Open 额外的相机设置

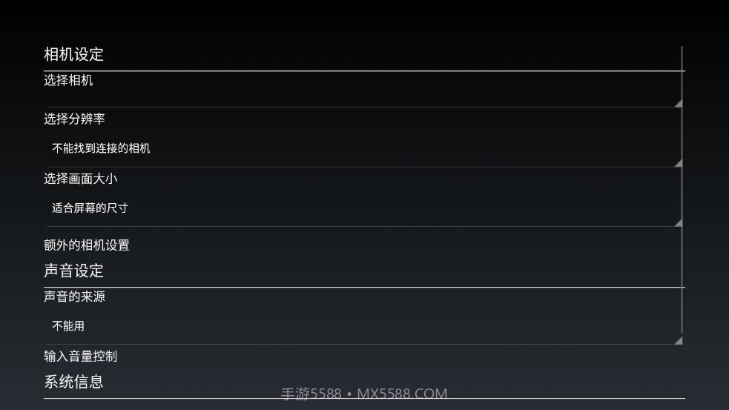coord(87,245)
